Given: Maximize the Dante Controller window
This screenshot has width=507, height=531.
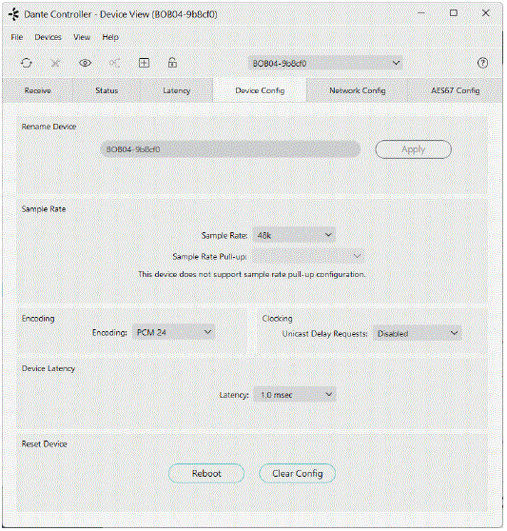Looking at the screenshot, I should 454,13.
